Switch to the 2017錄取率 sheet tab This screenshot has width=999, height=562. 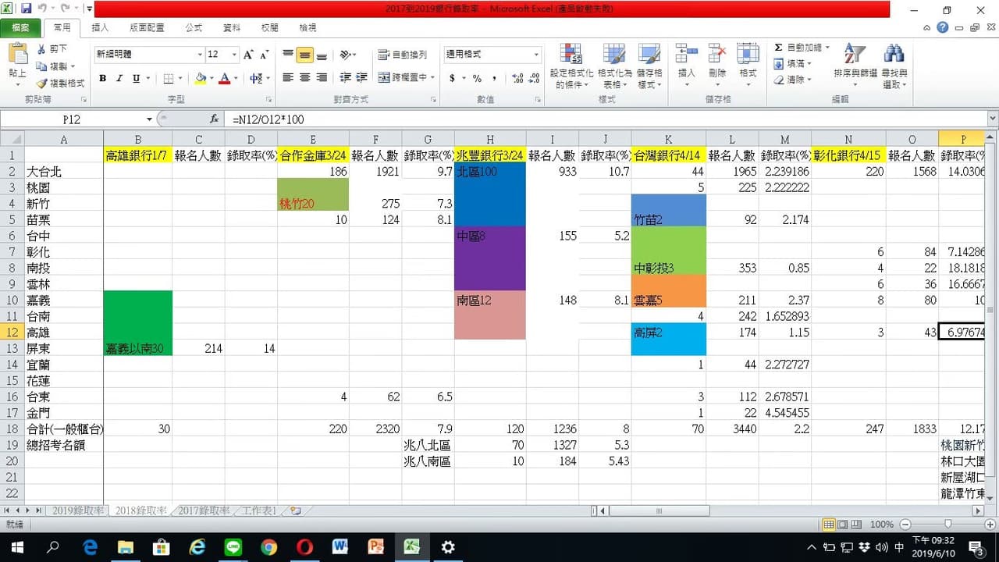[204, 511]
